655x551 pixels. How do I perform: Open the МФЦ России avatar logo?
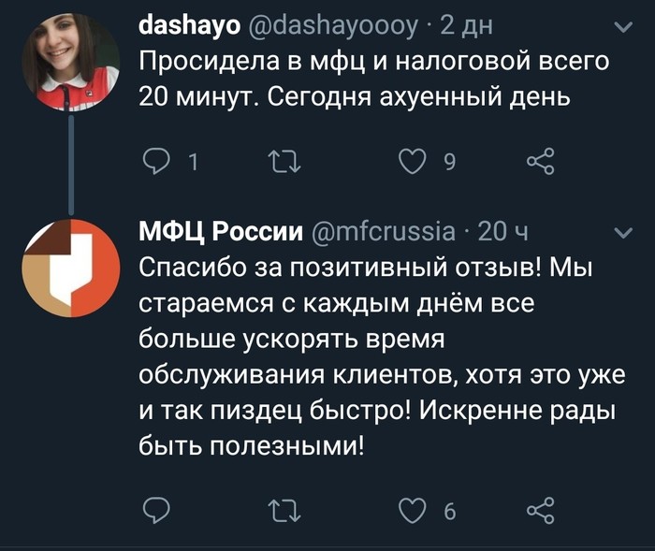coord(71,268)
